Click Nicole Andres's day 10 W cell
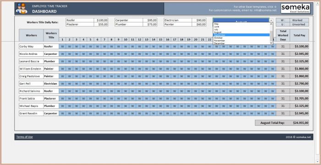 (126, 54)
